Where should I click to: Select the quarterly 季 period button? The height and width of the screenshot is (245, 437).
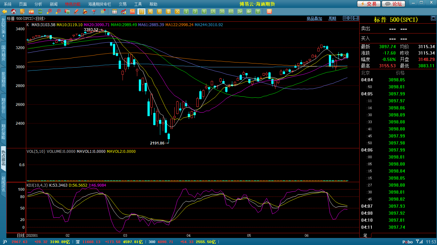pos(168,11)
